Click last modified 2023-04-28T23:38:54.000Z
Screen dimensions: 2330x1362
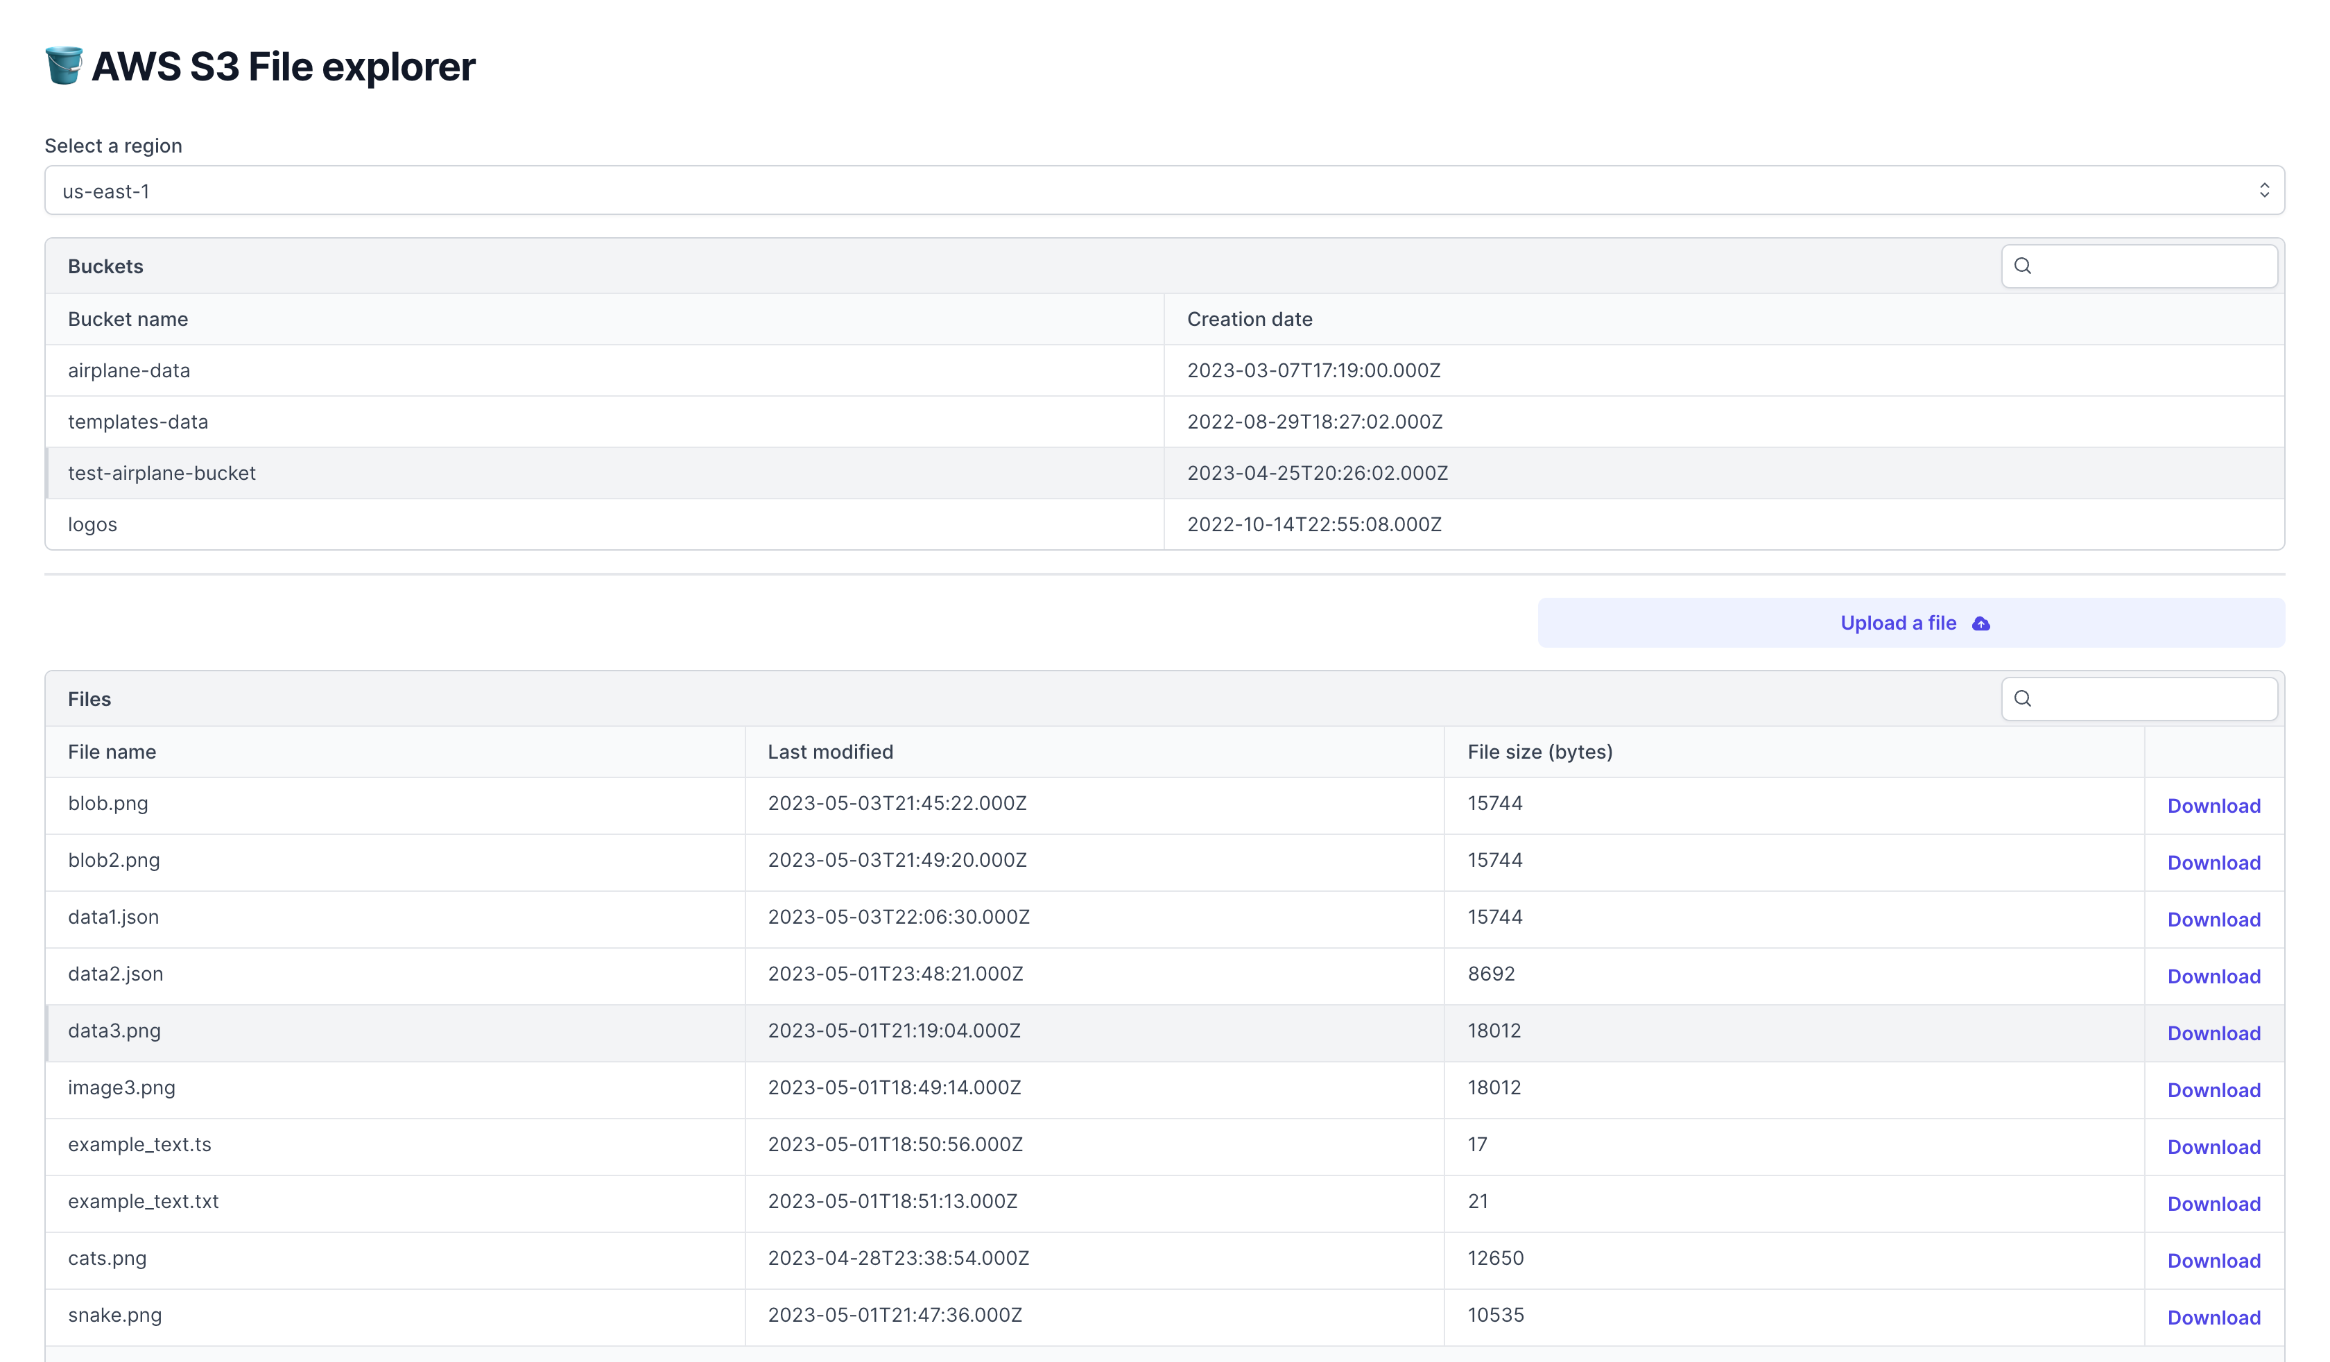(x=898, y=1259)
